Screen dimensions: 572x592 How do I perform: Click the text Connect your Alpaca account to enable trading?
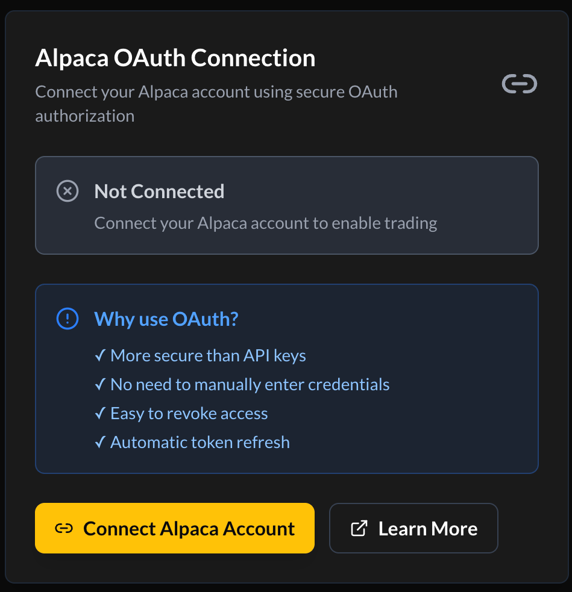265,223
